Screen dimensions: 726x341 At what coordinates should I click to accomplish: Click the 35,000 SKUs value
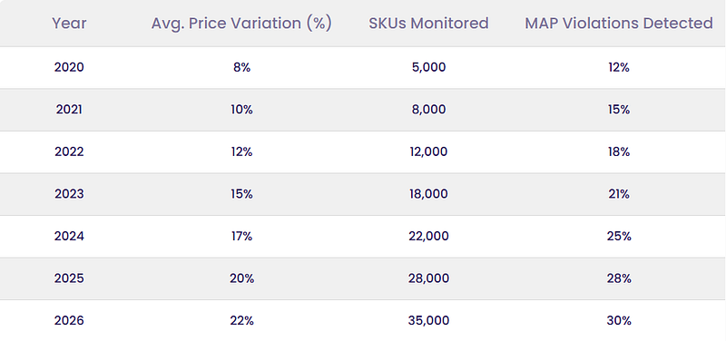(428, 321)
